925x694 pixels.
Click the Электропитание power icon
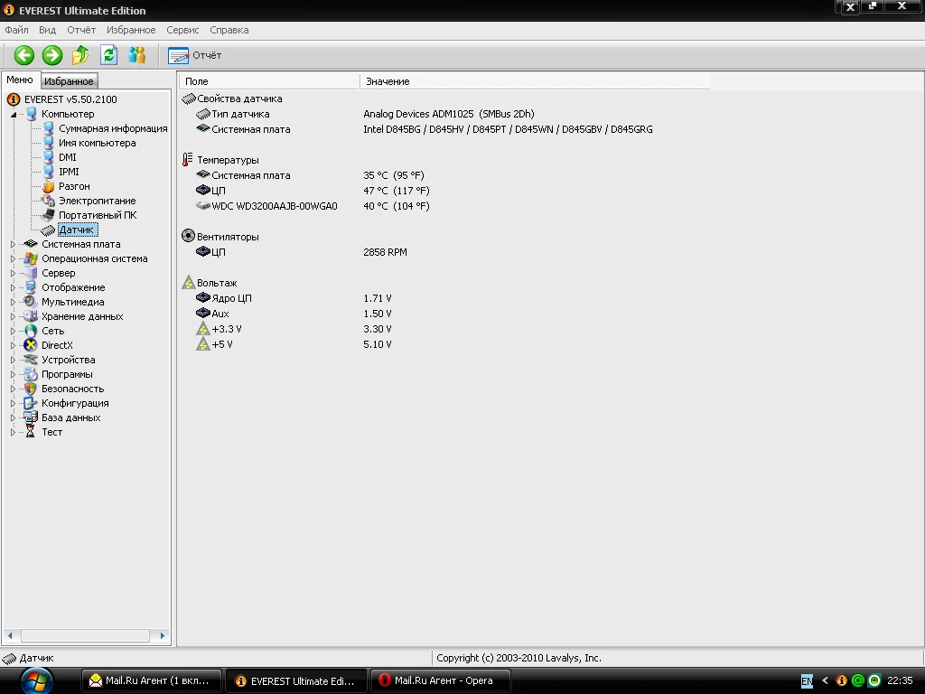tap(49, 201)
